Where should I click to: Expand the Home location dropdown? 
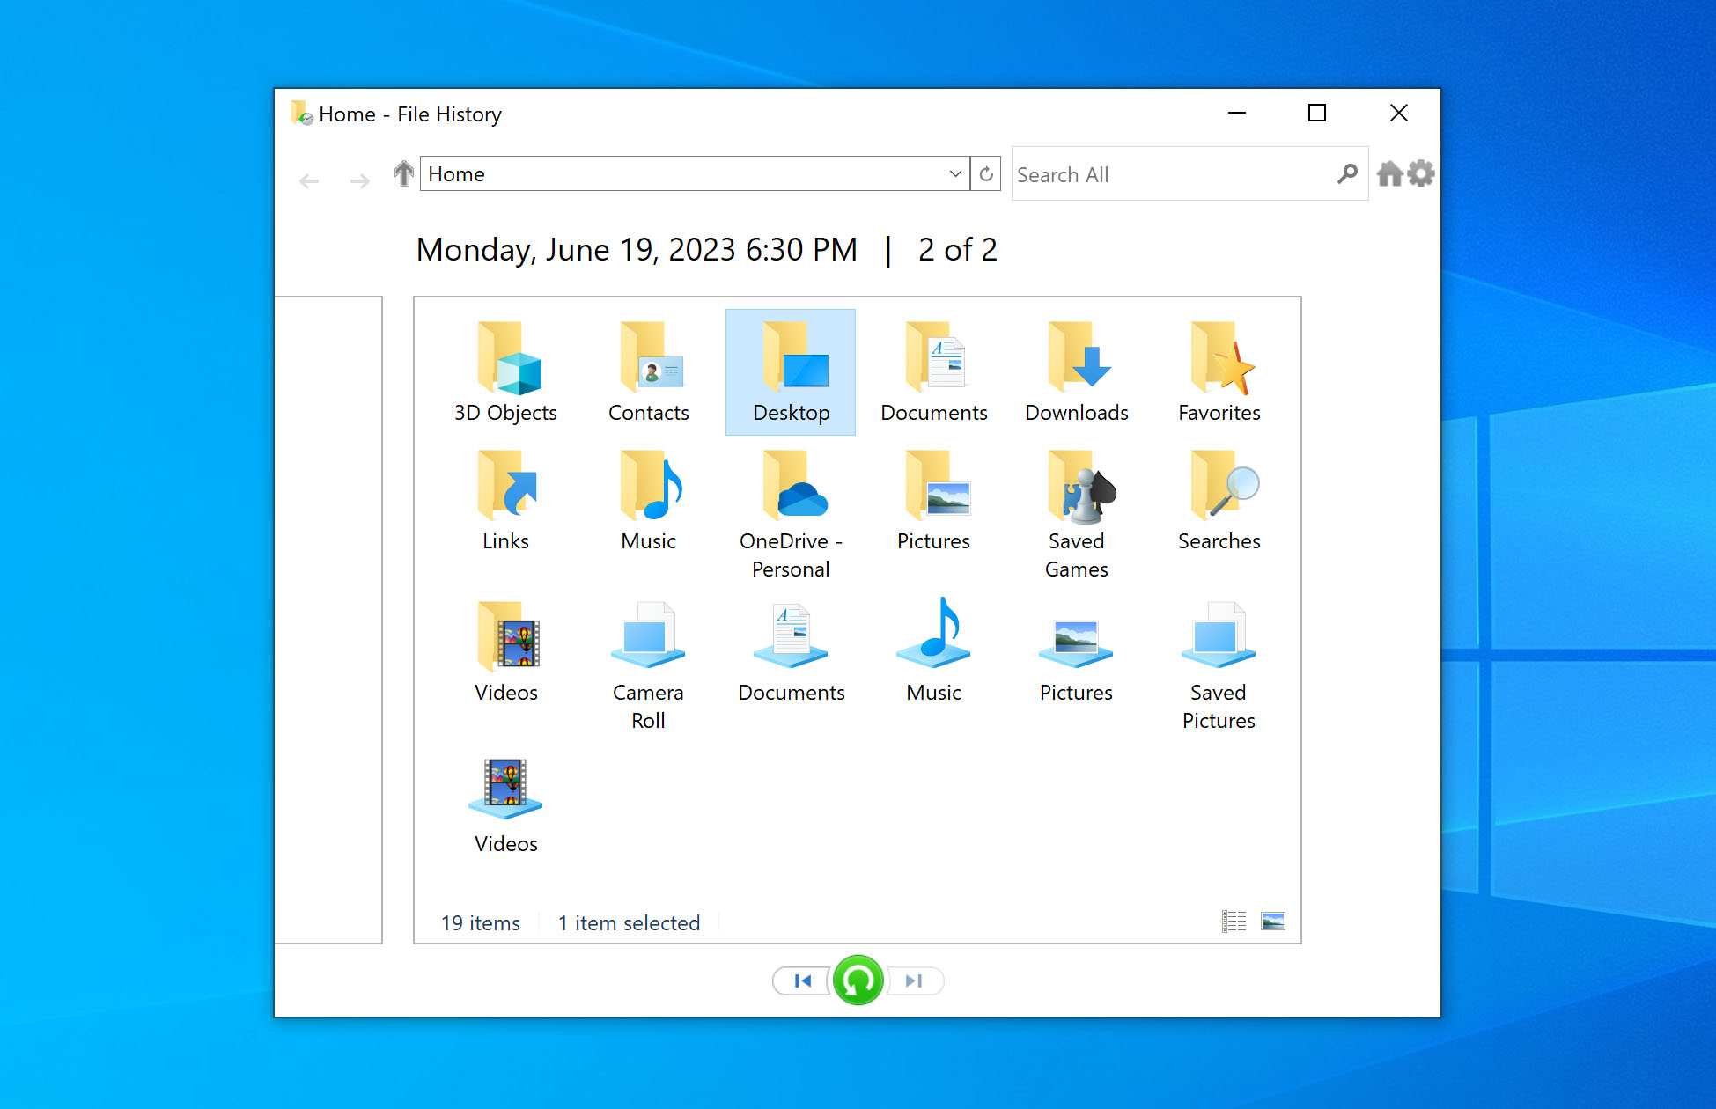pos(955,173)
